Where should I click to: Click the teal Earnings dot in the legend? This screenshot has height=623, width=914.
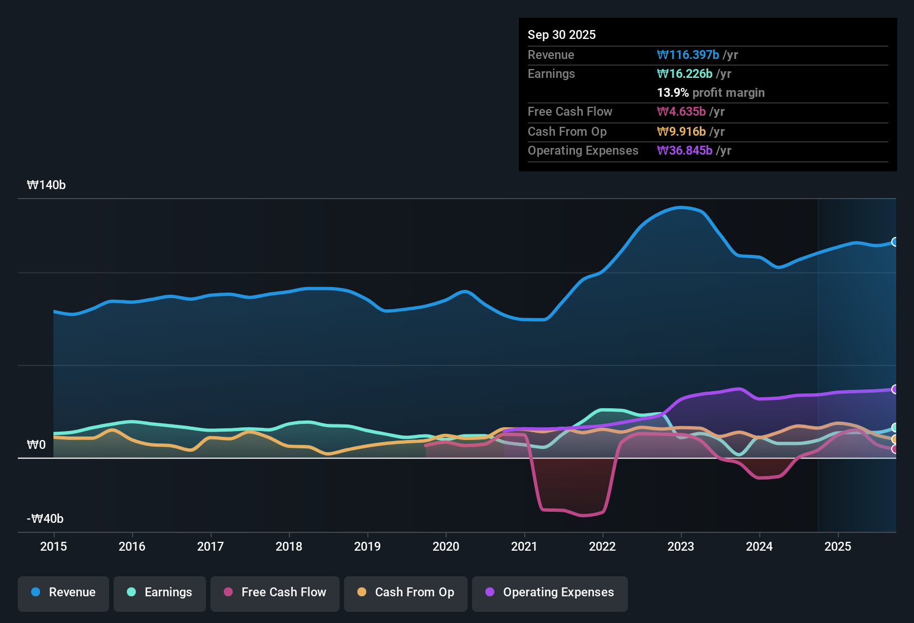pyautogui.click(x=131, y=592)
